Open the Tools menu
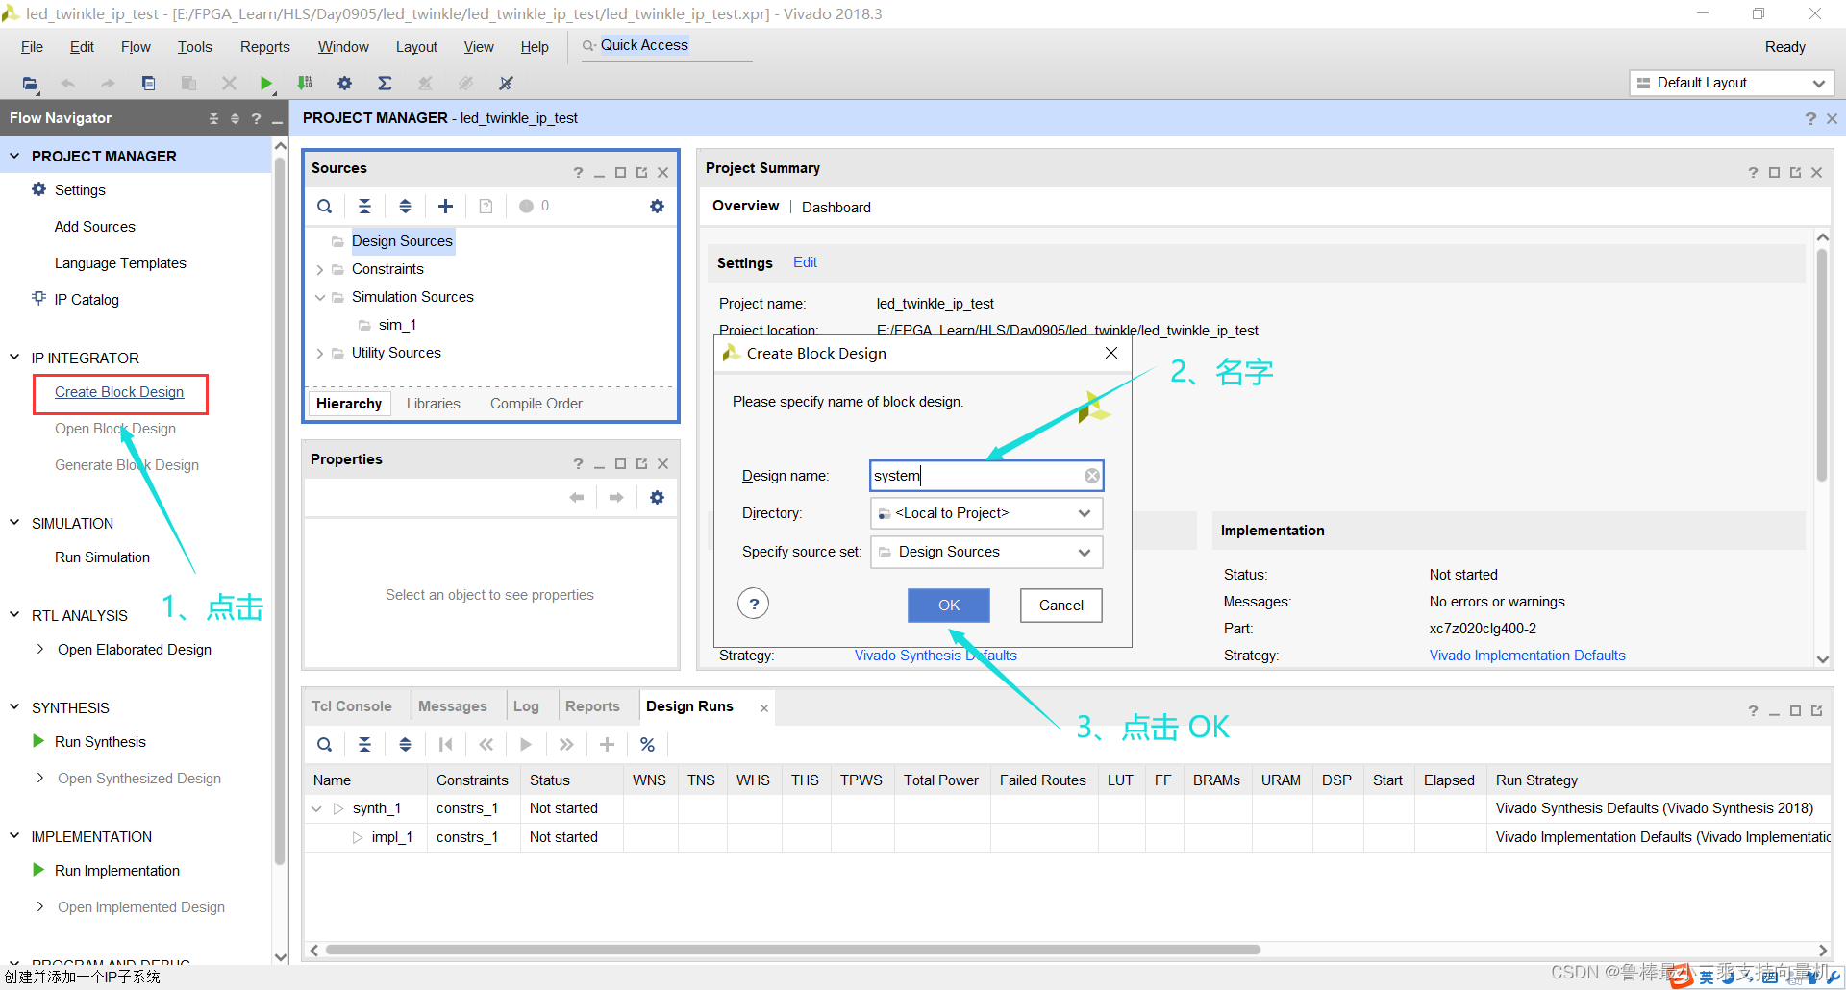This screenshot has width=1846, height=990. [194, 47]
